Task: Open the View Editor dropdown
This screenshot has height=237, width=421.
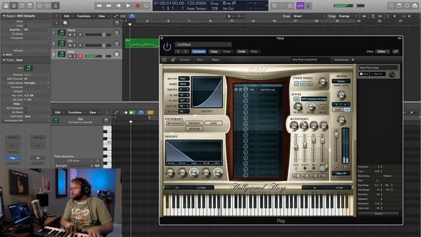Action: tap(383, 51)
